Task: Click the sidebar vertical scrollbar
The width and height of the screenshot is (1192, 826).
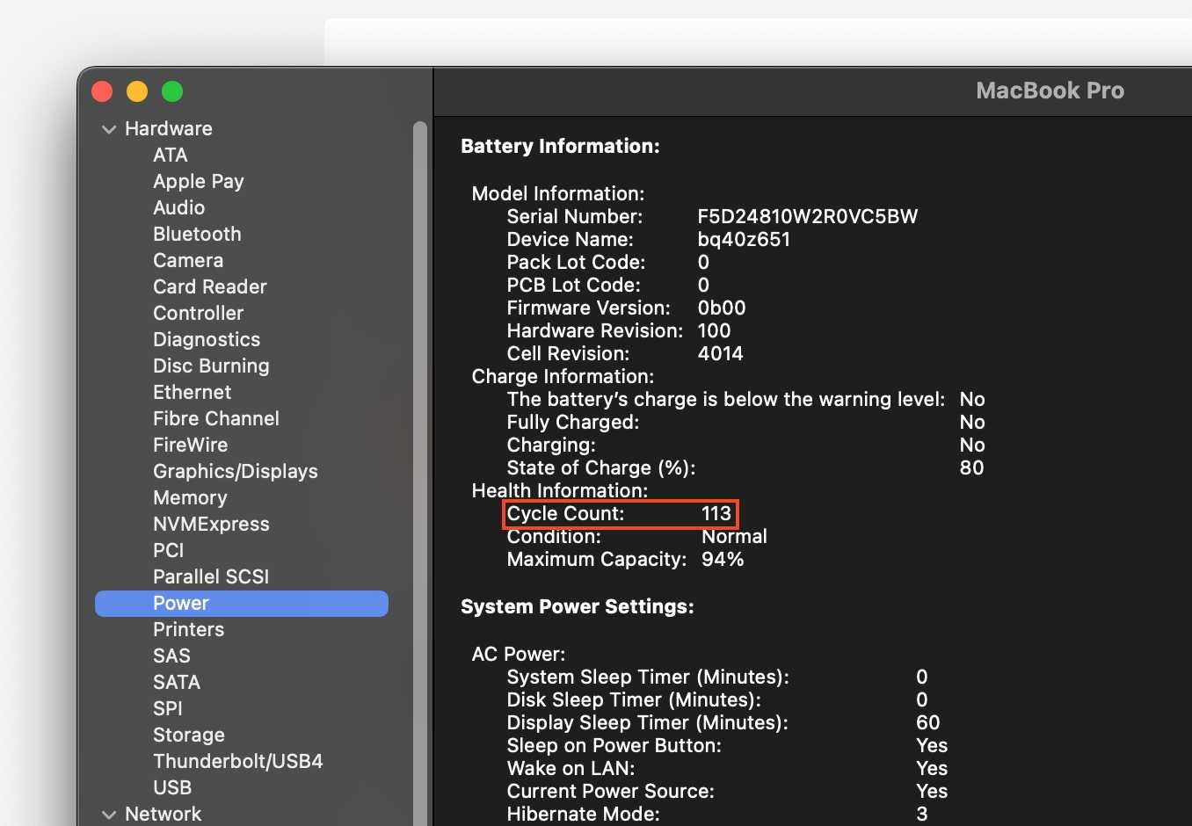Action: 420,475
